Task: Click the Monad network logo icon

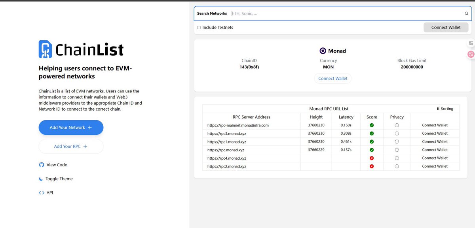Action: [323, 51]
